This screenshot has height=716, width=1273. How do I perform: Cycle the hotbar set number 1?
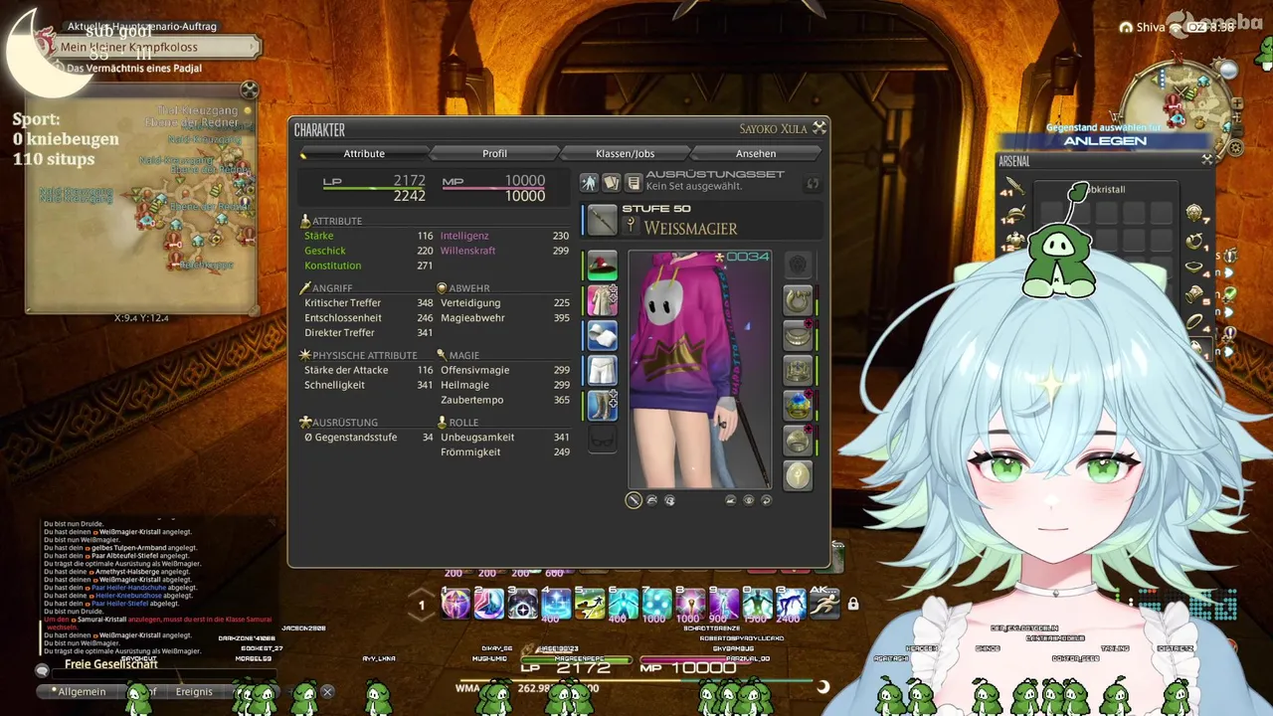coord(422,605)
